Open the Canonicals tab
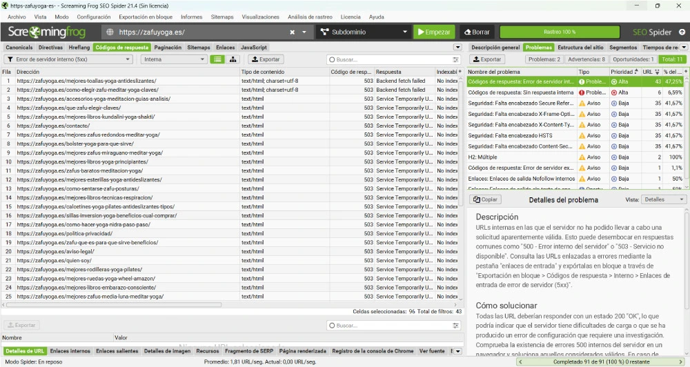This screenshot has height=367, width=690. (x=19, y=47)
